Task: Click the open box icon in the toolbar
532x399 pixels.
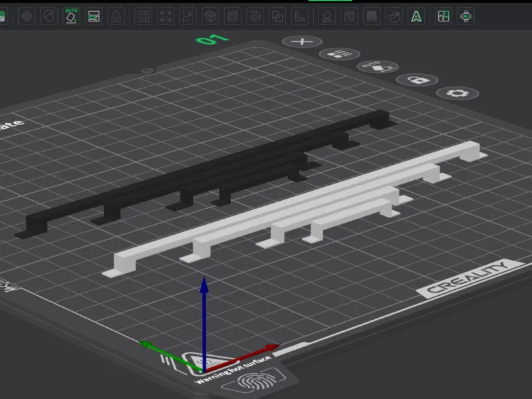Action: click(x=210, y=16)
